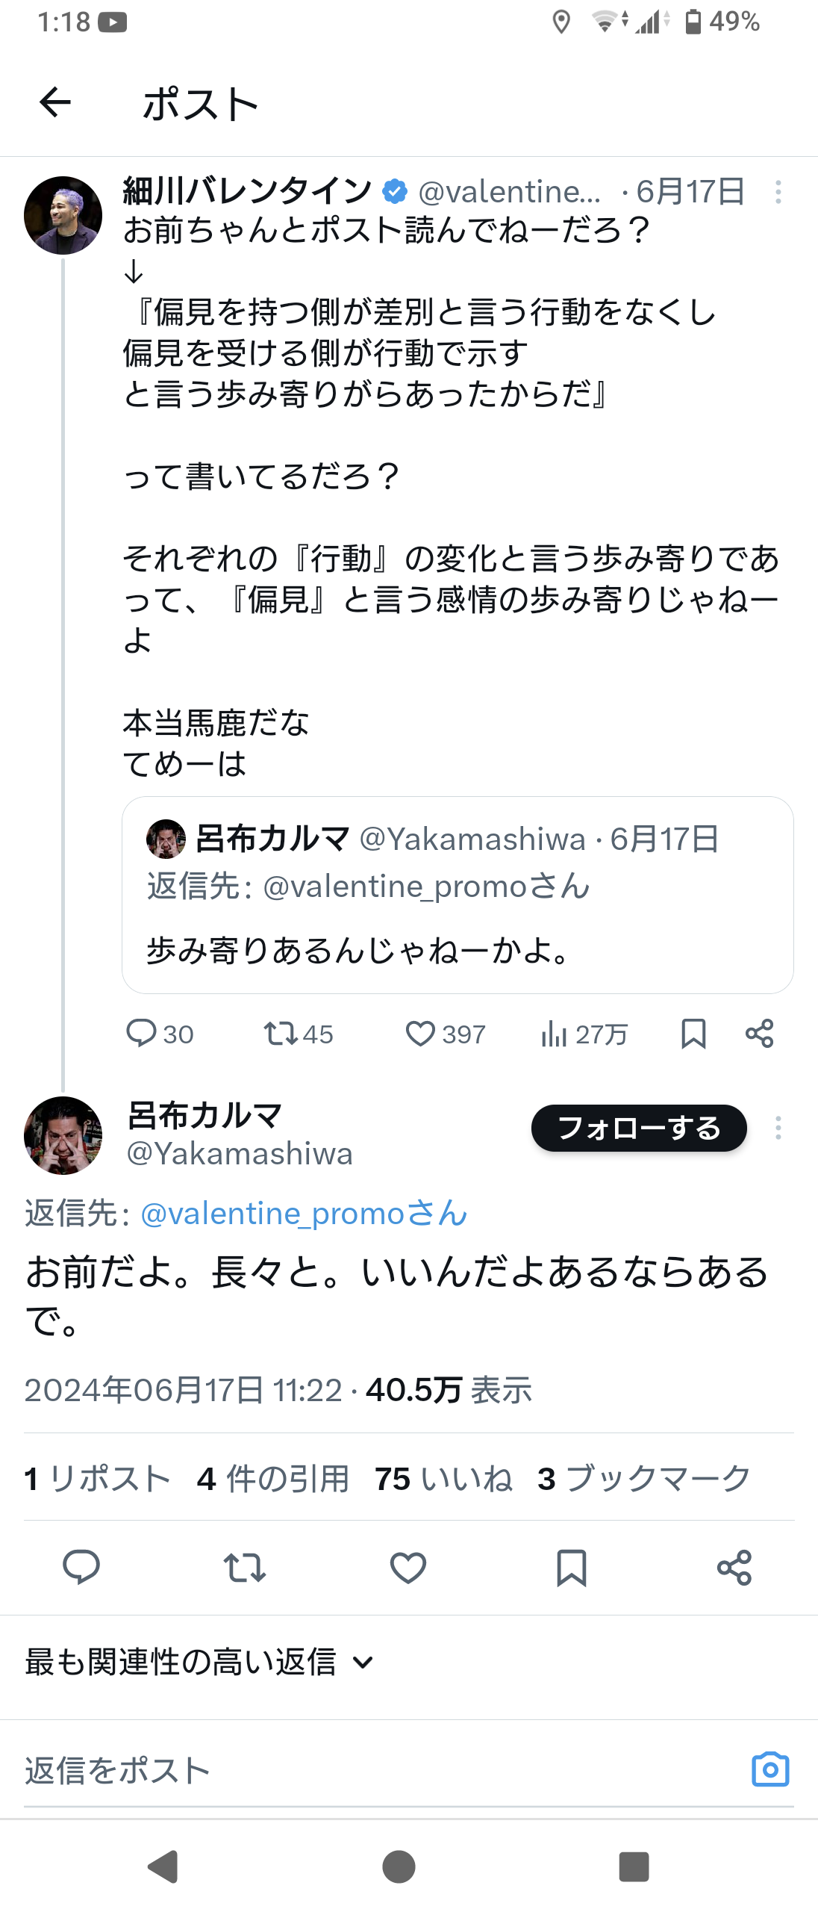Tap the large repost icon on main post
This screenshot has height=1912, width=818.
pyautogui.click(x=245, y=1567)
